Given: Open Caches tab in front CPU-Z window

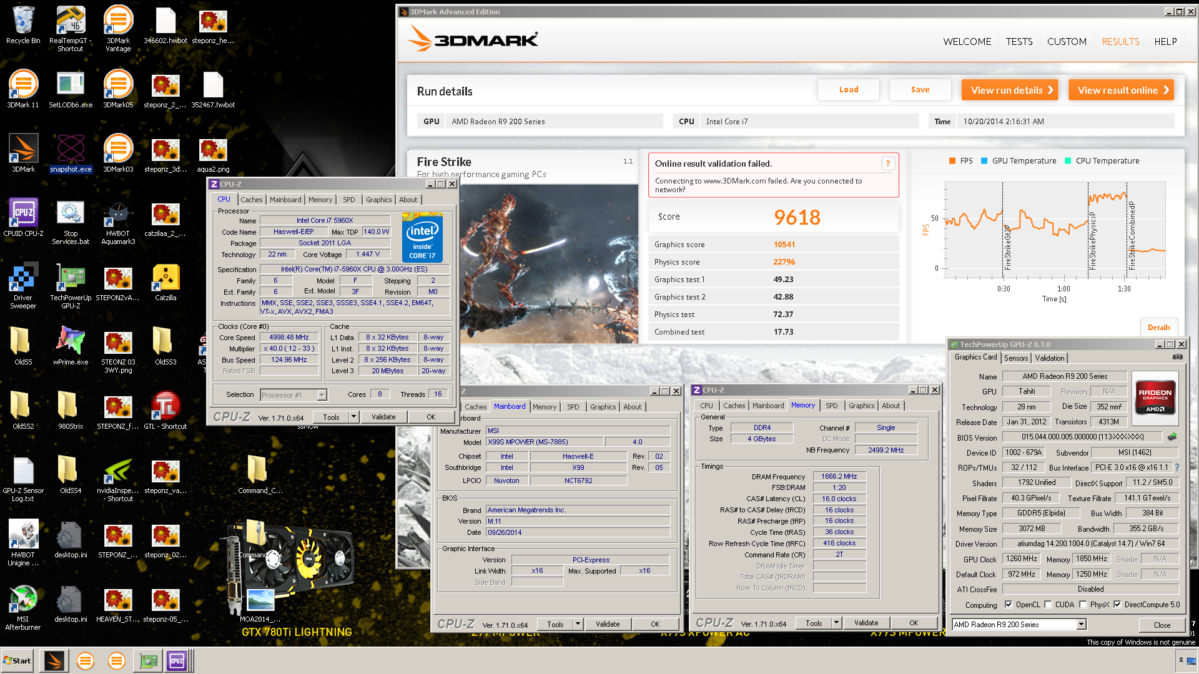Looking at the screenshot, I should click(x=251, y=200).
